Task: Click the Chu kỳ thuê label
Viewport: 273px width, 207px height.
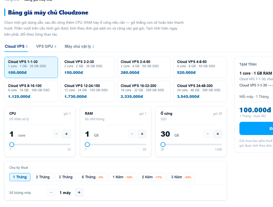Action: (x=19, y=168)
